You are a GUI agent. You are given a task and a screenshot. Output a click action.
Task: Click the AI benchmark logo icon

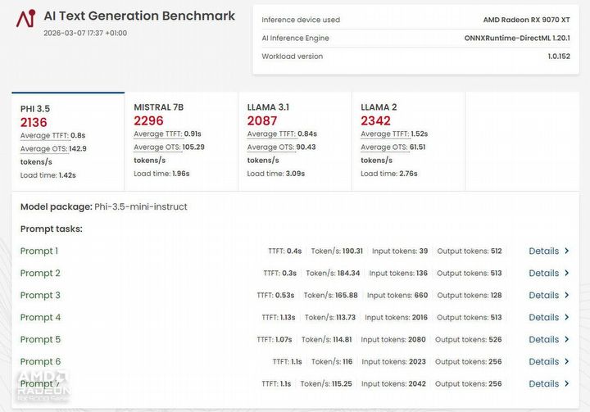(25, 18)
